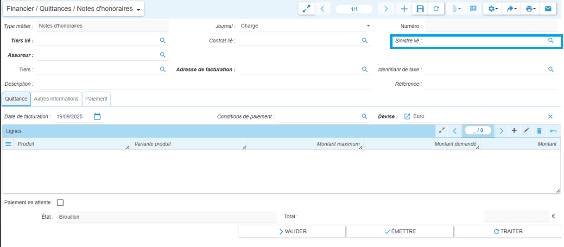
Task: Click into the Description input field
Action: [203, 84]
